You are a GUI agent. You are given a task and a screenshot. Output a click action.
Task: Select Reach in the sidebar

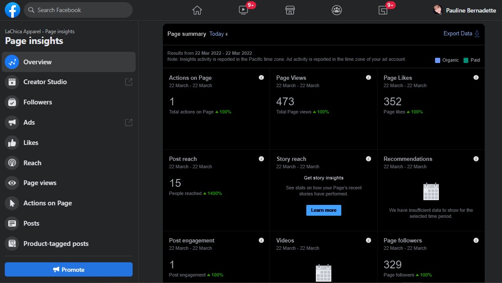click(69, 163)
